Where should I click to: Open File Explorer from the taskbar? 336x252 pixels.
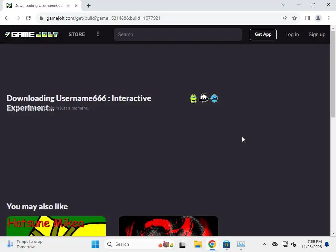(x=198, y=244)
